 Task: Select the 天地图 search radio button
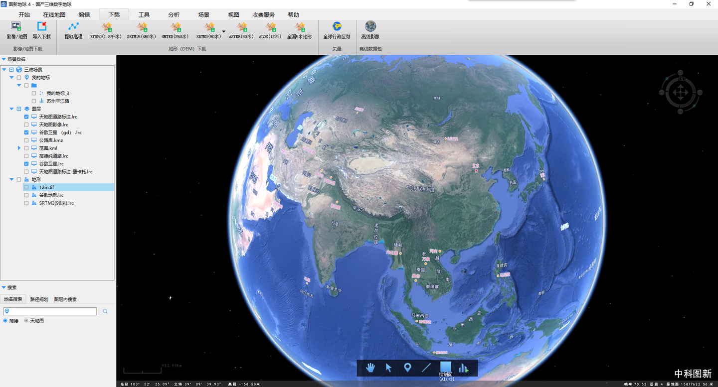26,321
